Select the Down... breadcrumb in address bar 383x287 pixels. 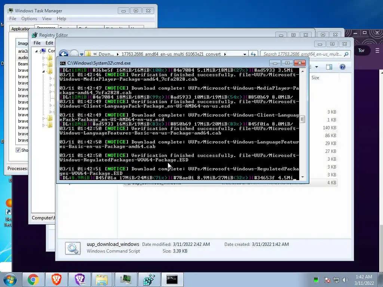(x=106, y=54)
